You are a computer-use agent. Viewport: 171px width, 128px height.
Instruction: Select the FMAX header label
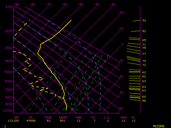[x=79, y=117]
